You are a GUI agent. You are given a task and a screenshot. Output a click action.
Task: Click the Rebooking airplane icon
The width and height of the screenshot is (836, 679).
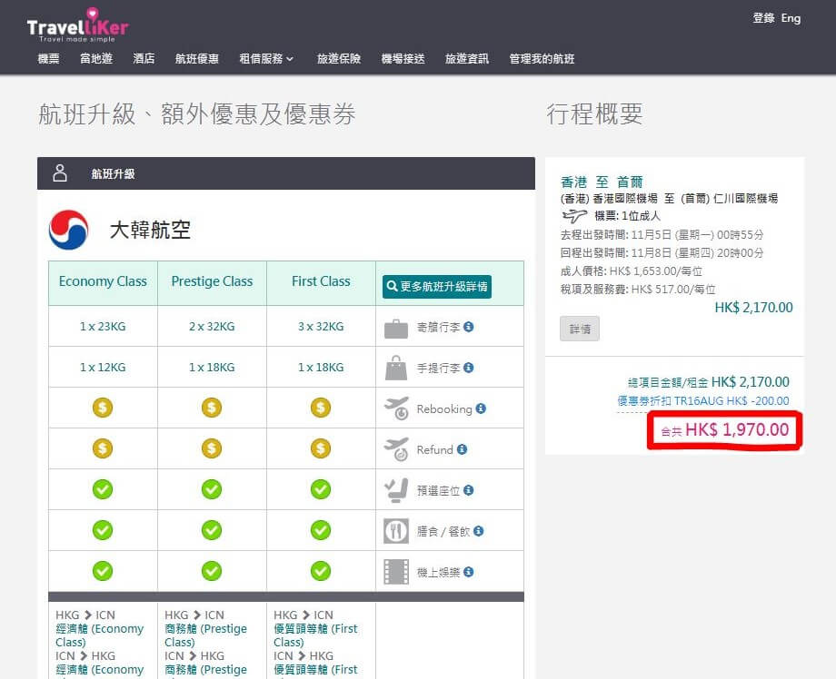coord(396,408)
